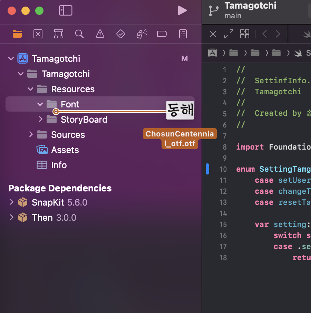Select the Font folder

pos(100,104)
